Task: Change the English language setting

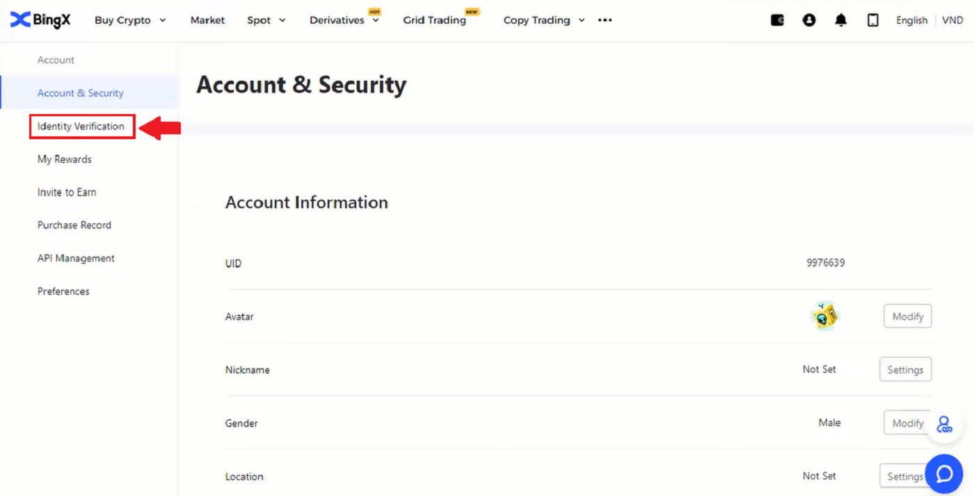Action: (911, 20)
